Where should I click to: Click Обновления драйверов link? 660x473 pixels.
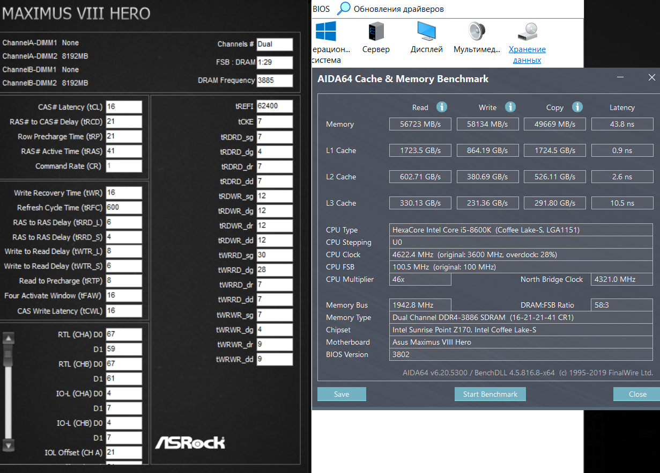[x=398, y=9]
